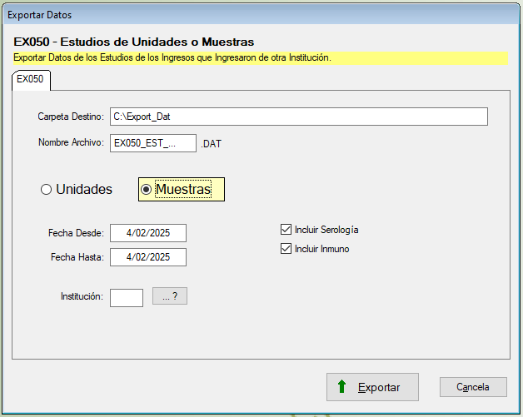Image resolution: width=523 pixels, height=417 pixels.
Task: Open institution lookup with '... ?' button
Action: coord(170,296)
